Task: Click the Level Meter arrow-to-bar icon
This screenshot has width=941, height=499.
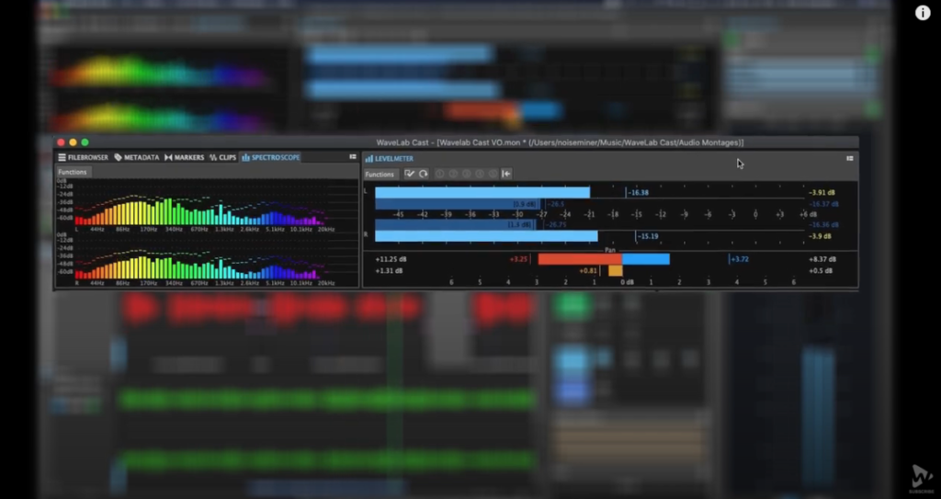Action: click(506, 174)
